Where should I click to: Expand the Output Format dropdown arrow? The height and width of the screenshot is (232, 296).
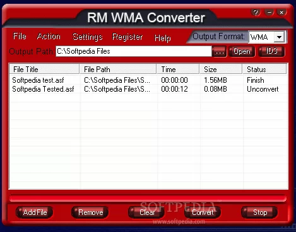point(279,37)
